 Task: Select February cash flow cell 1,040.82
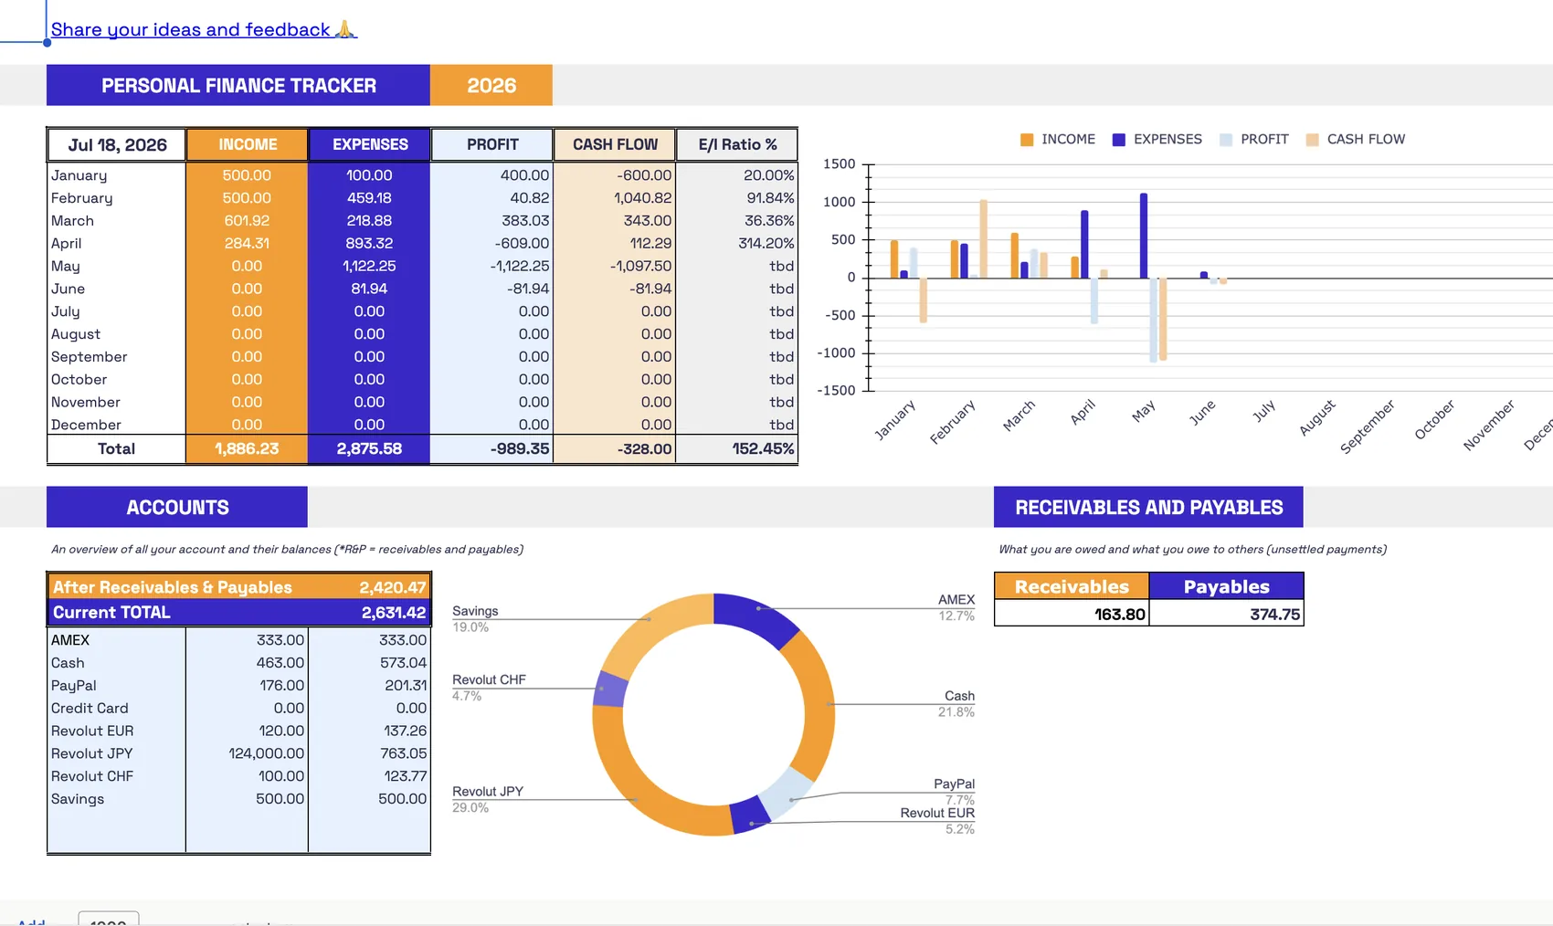pos(615,198)
